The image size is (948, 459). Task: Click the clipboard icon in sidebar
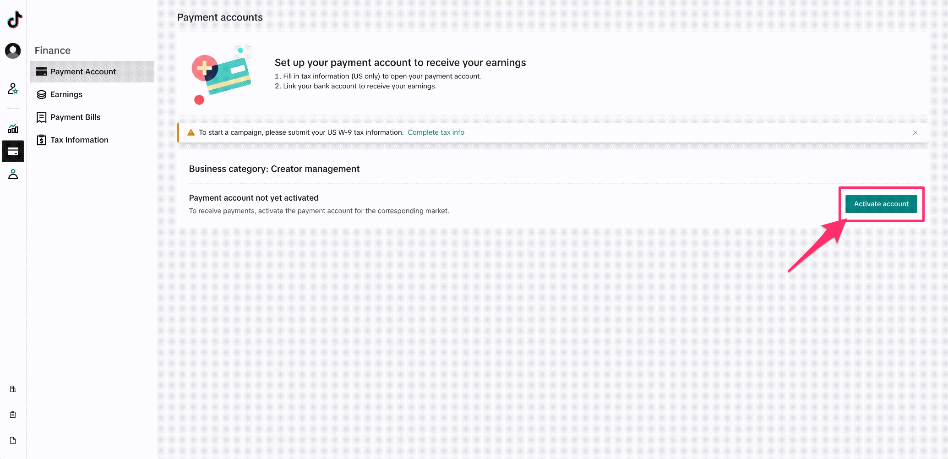click(13, 415)
